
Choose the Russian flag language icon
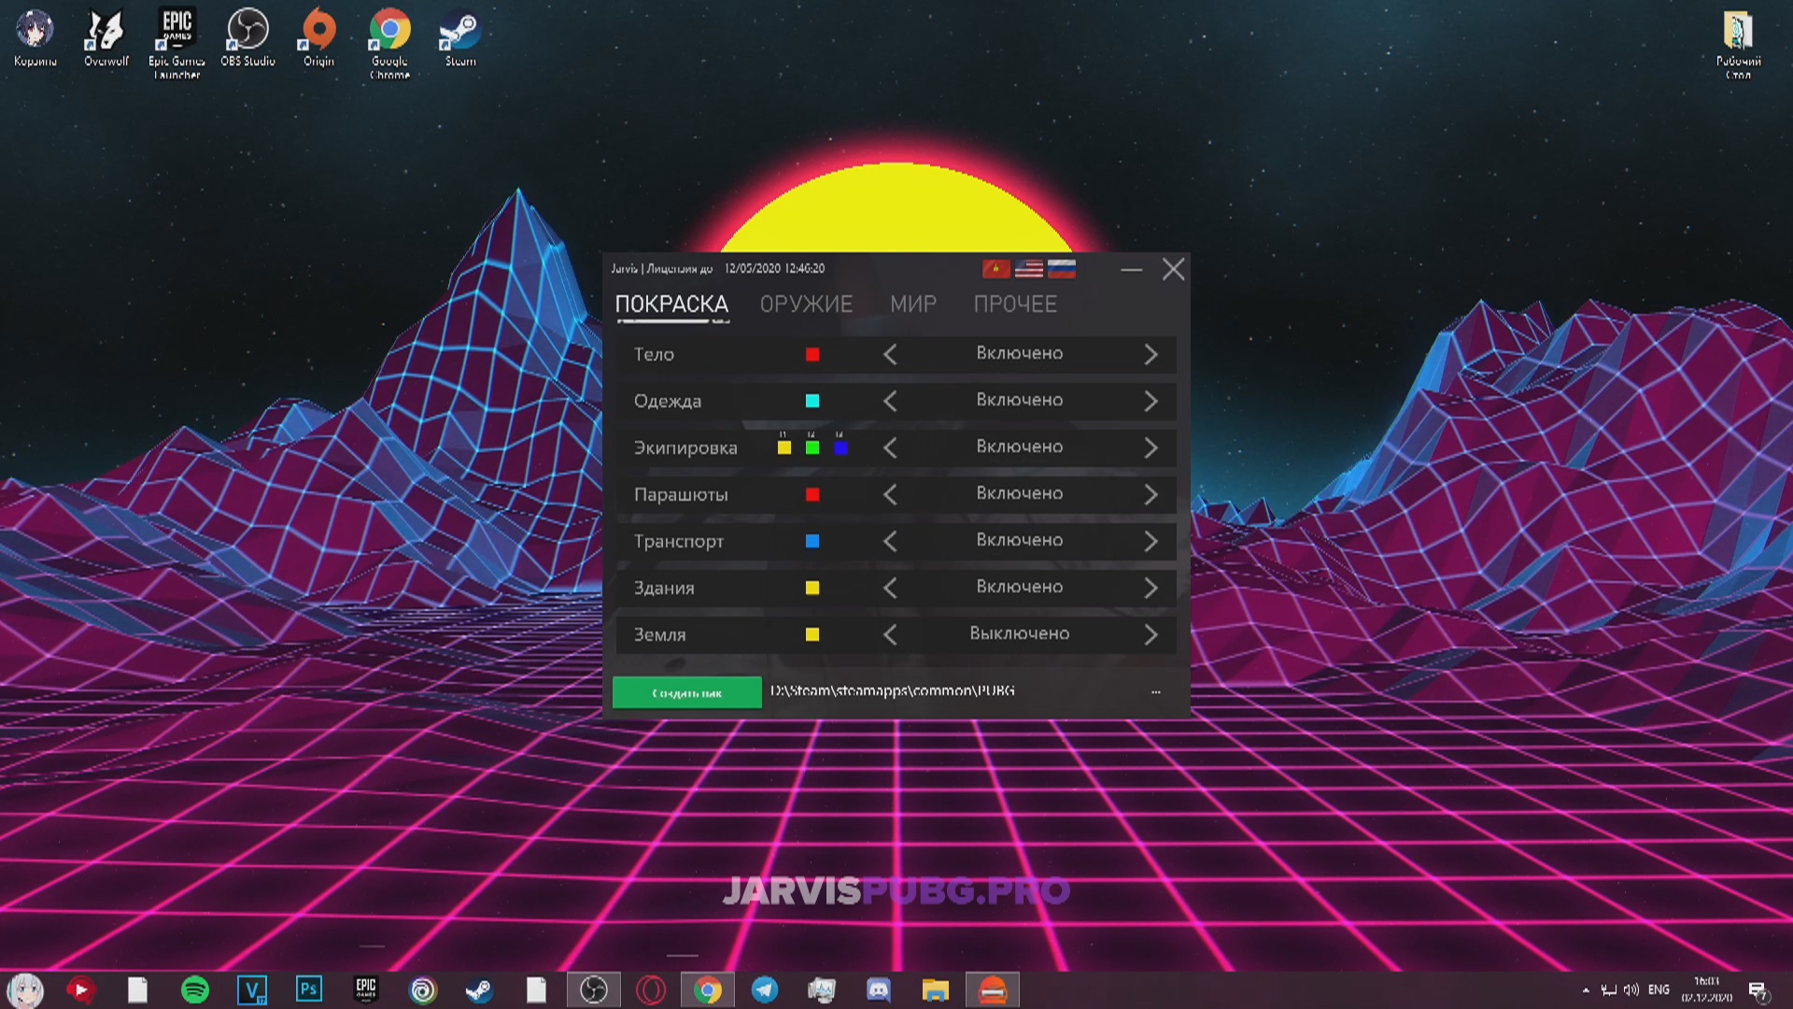pos(1062,269)
